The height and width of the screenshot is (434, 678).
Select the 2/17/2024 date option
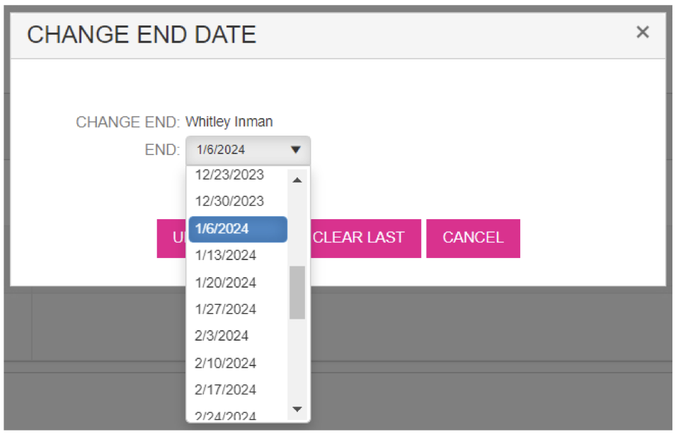pyautogui.click(x=225, y=389)
